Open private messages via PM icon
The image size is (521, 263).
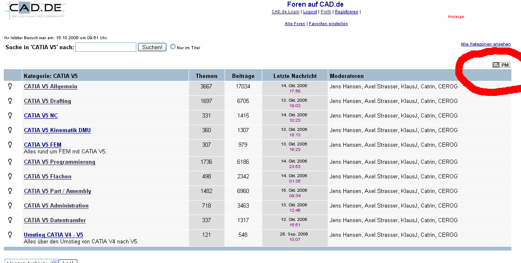pos(501,65)
